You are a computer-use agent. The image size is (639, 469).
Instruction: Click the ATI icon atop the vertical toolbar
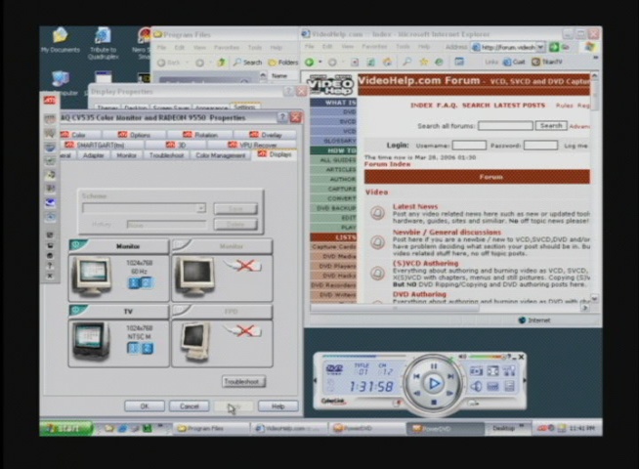(x=50, y=101)
